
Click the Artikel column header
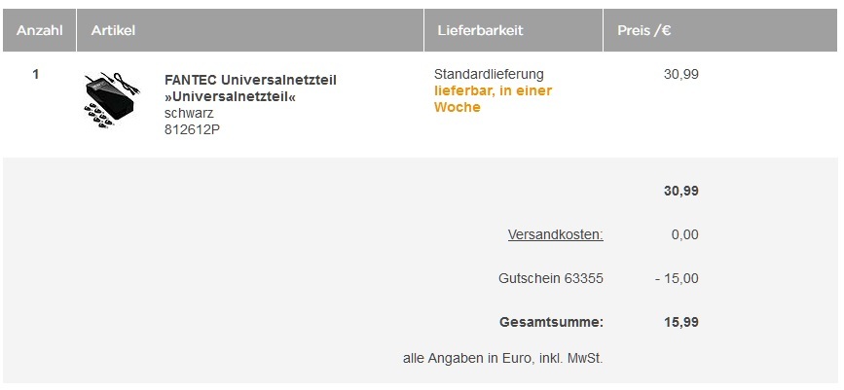click(x=113, y=30)
